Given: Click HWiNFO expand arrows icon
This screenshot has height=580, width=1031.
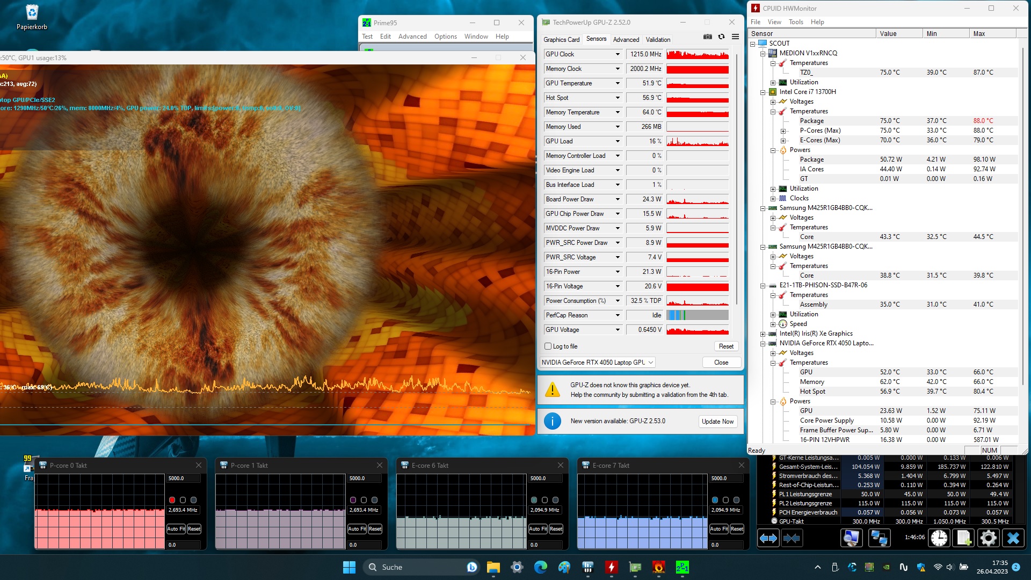Looking at the screenshot, I should pyautogui.click(x=768, y=538).
